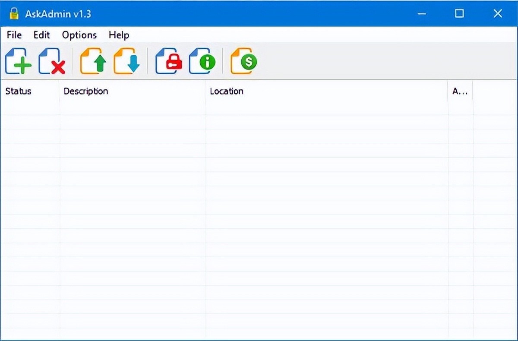
Task: Click the AskAdmin padlock icon in title bar
Action: (14, 13)
